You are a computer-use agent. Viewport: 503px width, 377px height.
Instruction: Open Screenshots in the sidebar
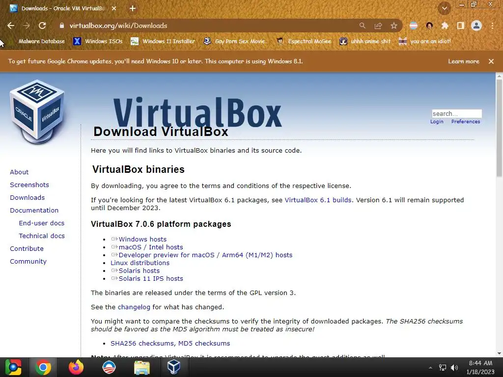29,185
